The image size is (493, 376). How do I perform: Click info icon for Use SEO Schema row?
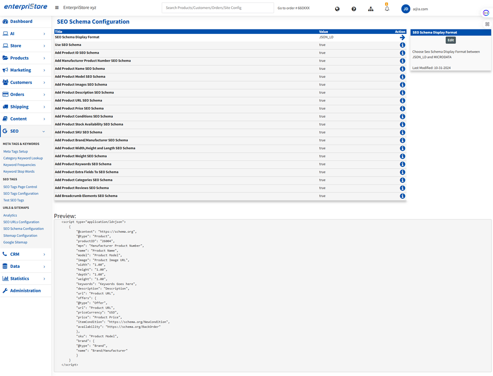tap(402, 45)
